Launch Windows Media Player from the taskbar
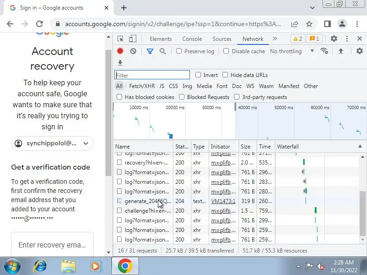This screenshot has width=367, height=275. [x=96, y=266]
